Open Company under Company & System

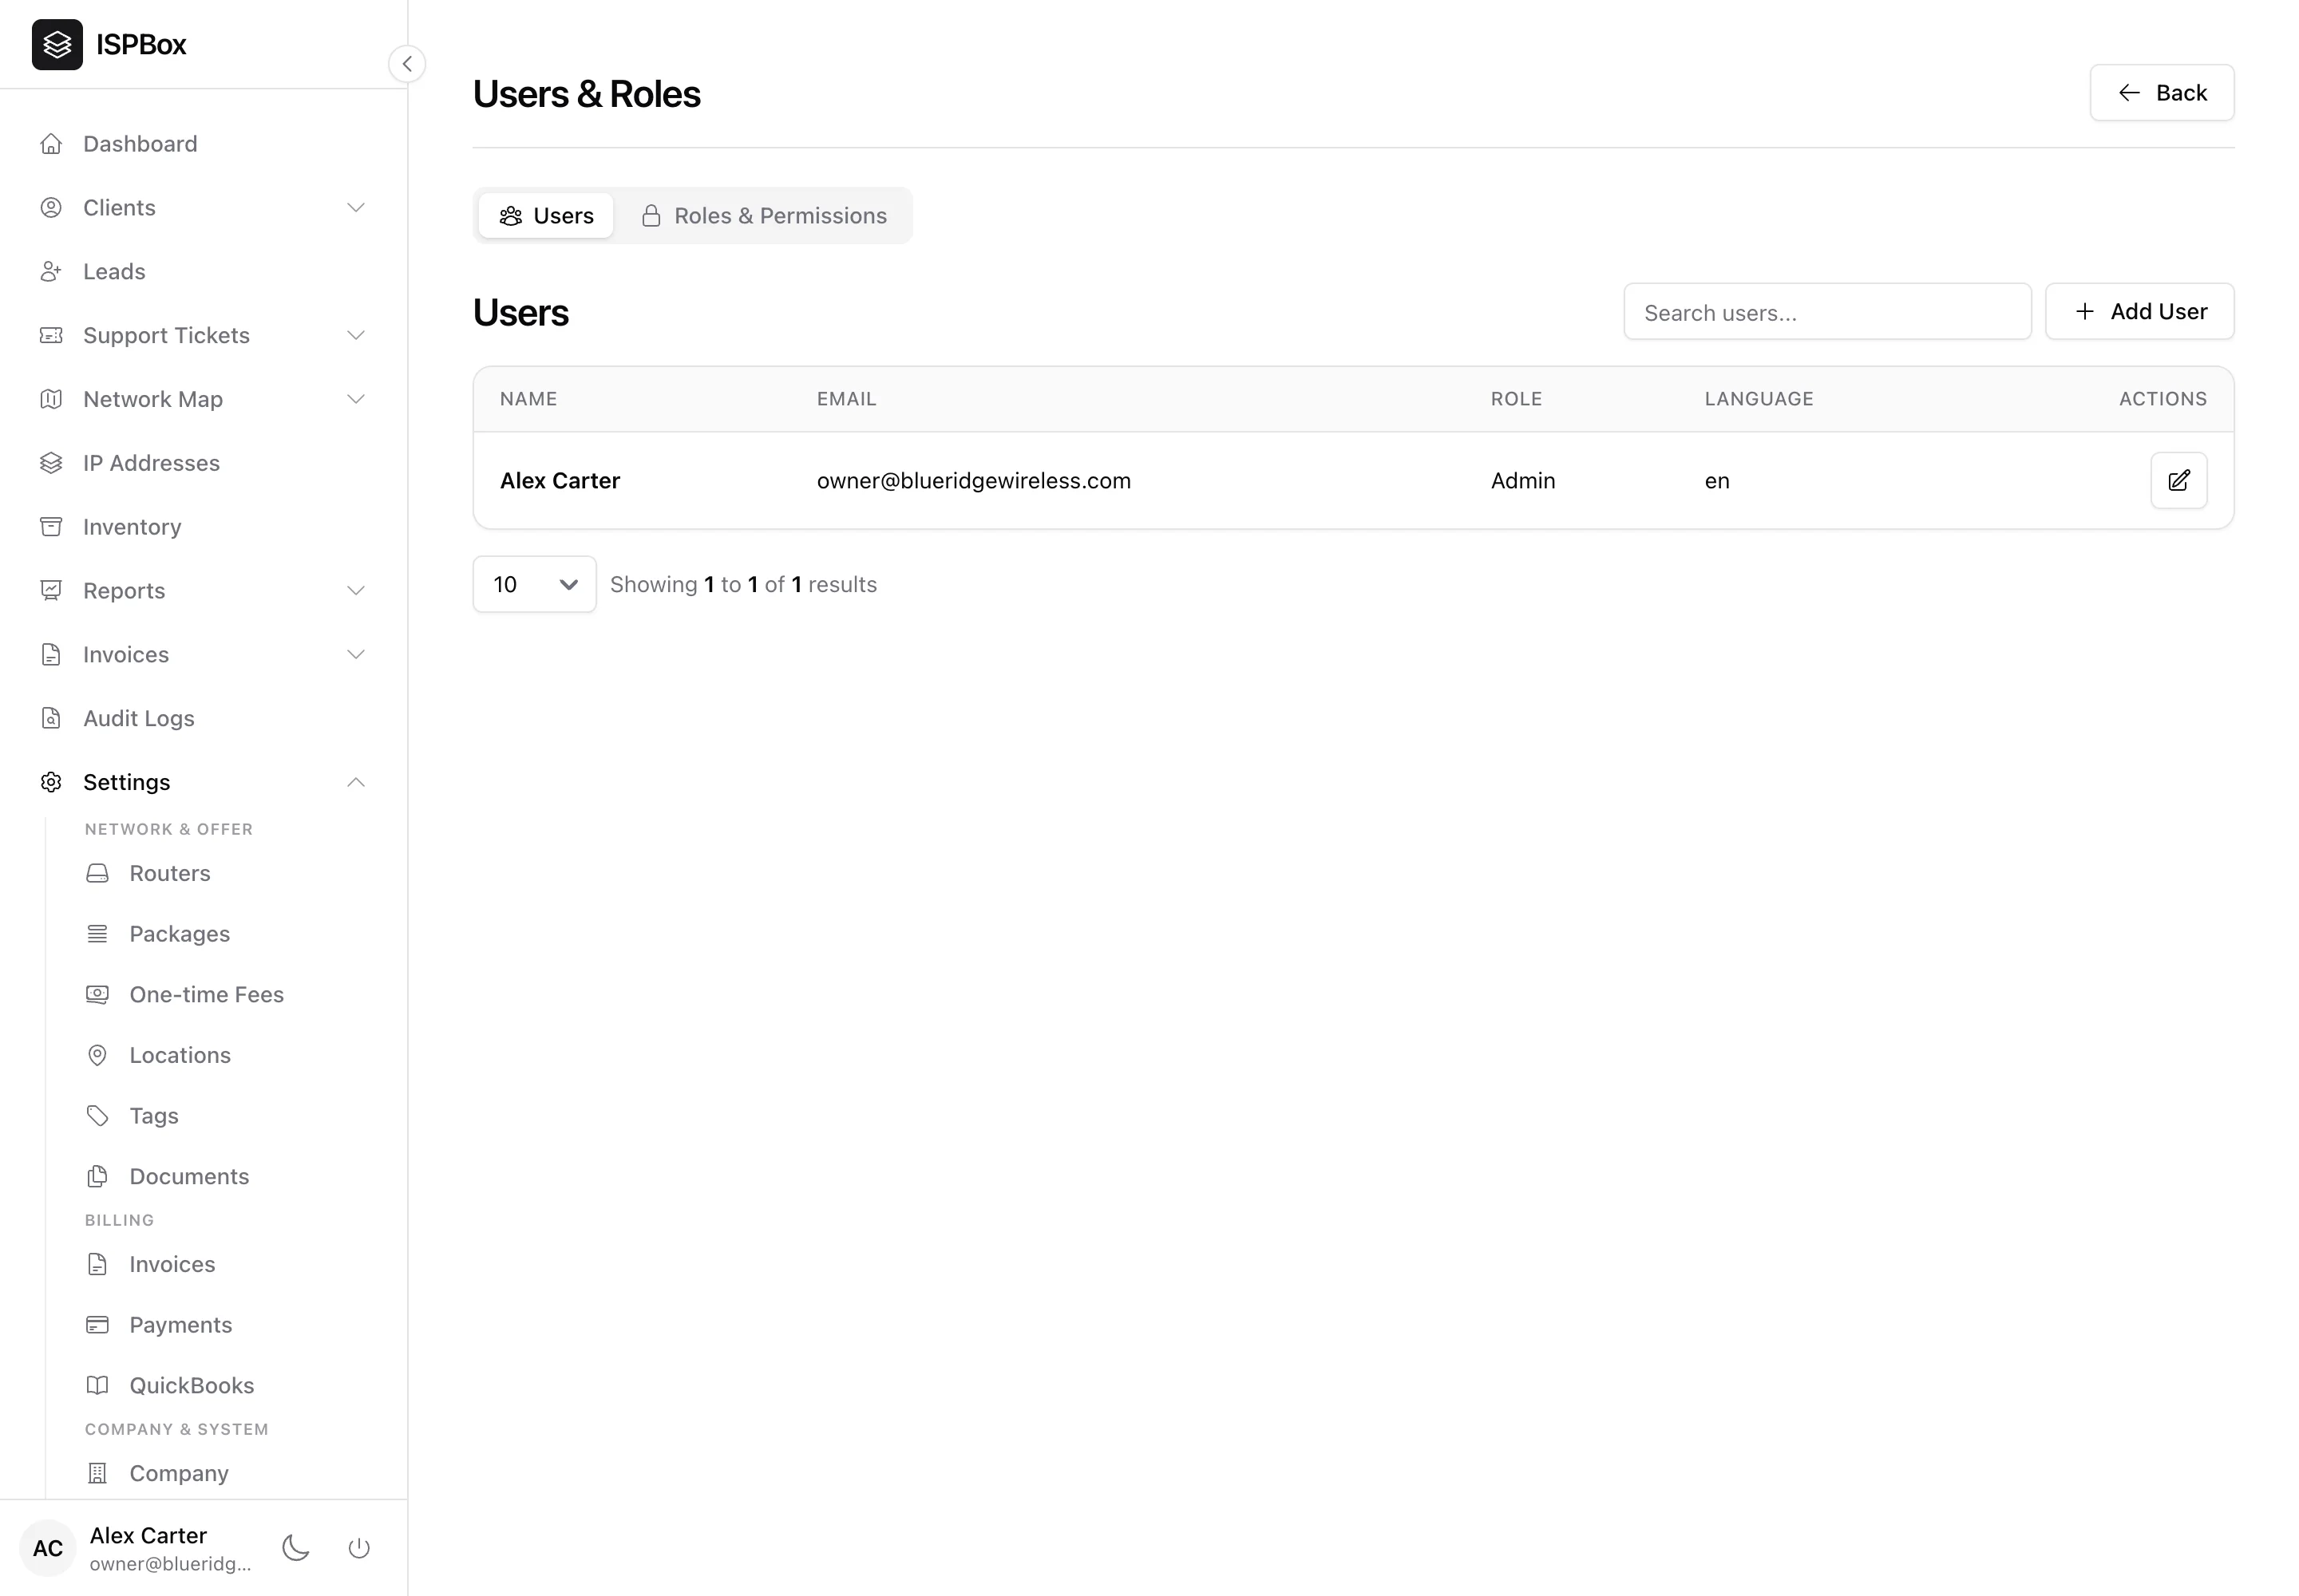click(x=179, y=1474)
